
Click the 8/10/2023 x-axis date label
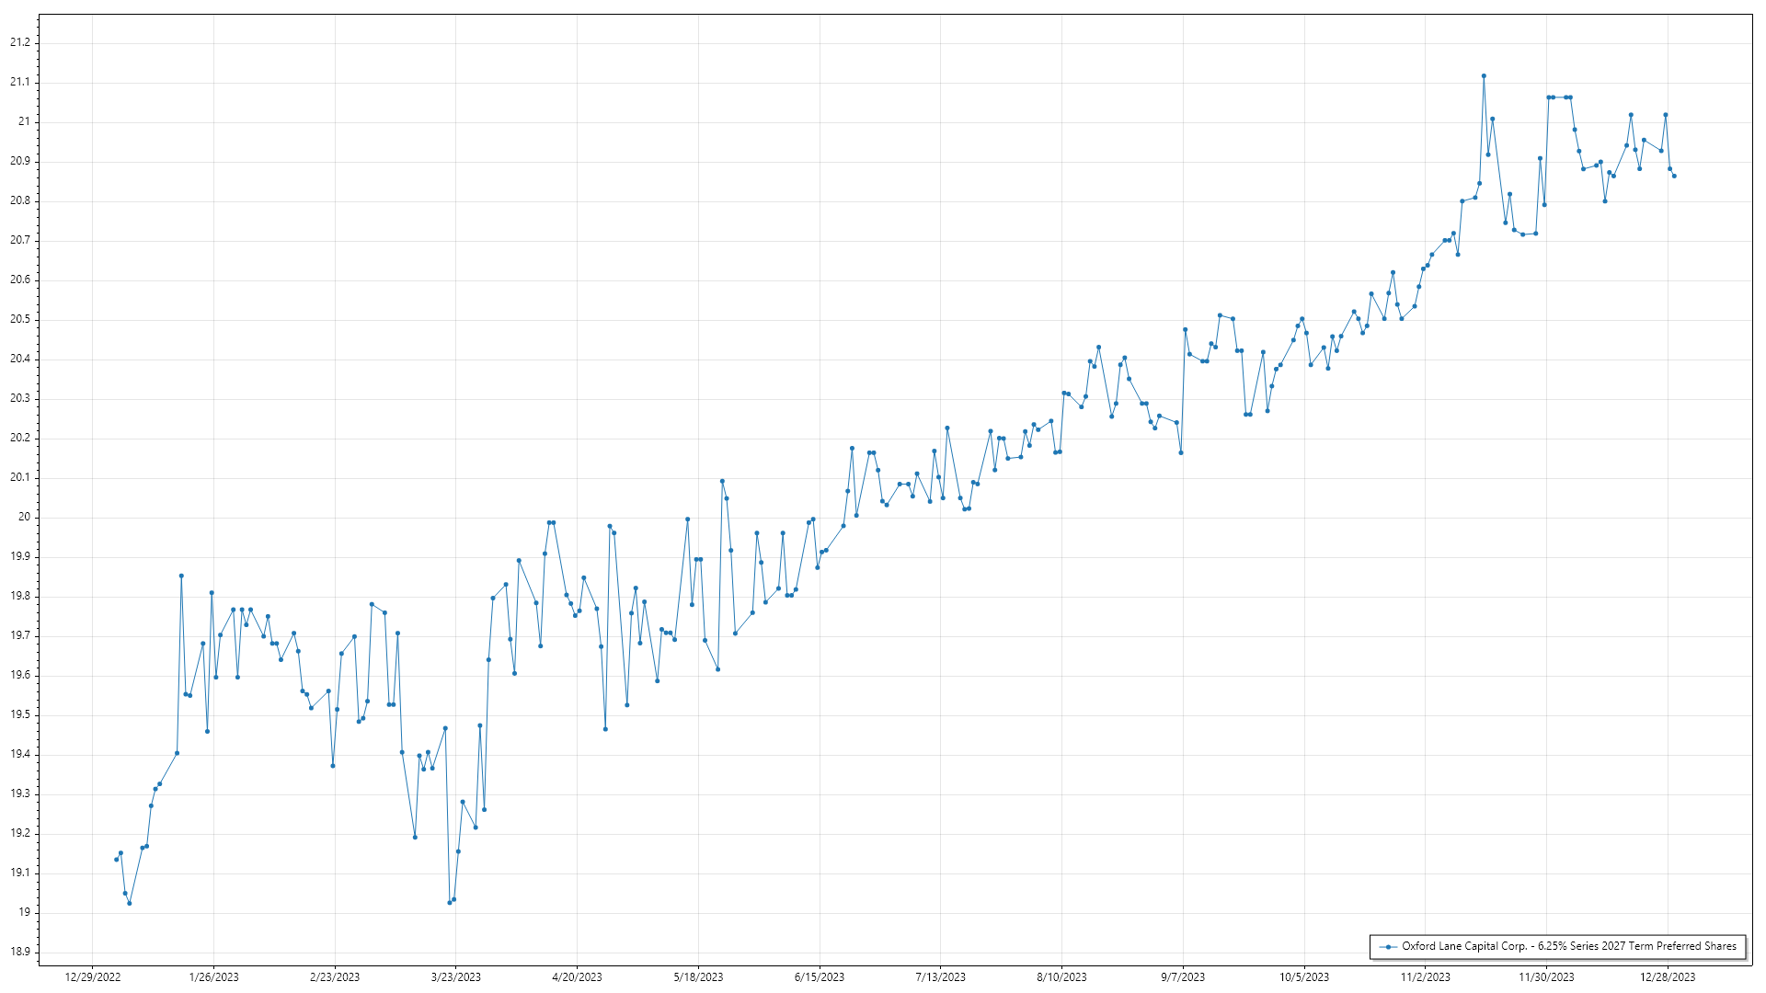(1061, 977)
